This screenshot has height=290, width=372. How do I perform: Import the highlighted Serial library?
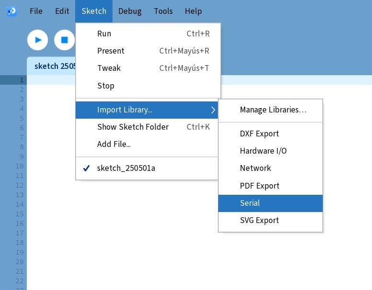click(x=271, y=203)
